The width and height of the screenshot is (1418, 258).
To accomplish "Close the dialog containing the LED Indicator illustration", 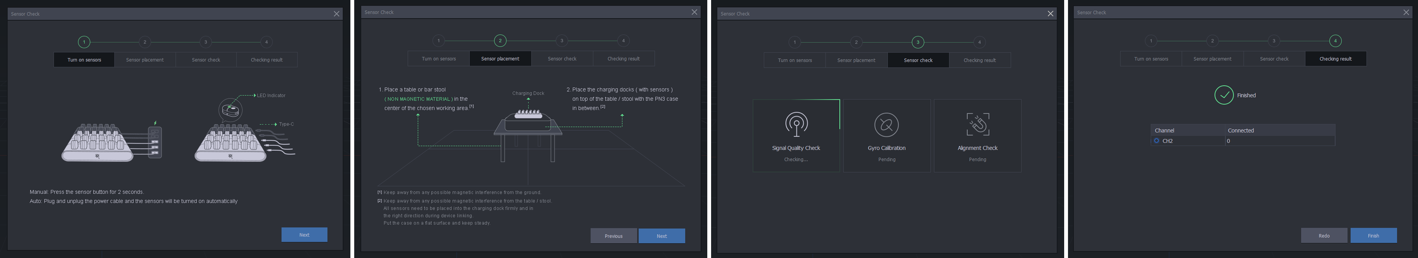I will [336, 14].
